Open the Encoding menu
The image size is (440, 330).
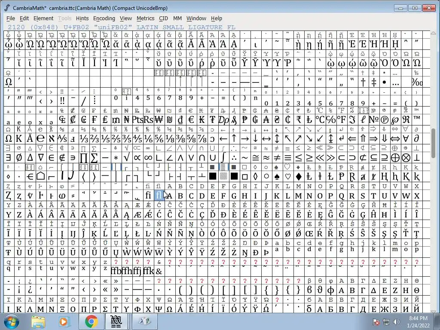(104, 18)
